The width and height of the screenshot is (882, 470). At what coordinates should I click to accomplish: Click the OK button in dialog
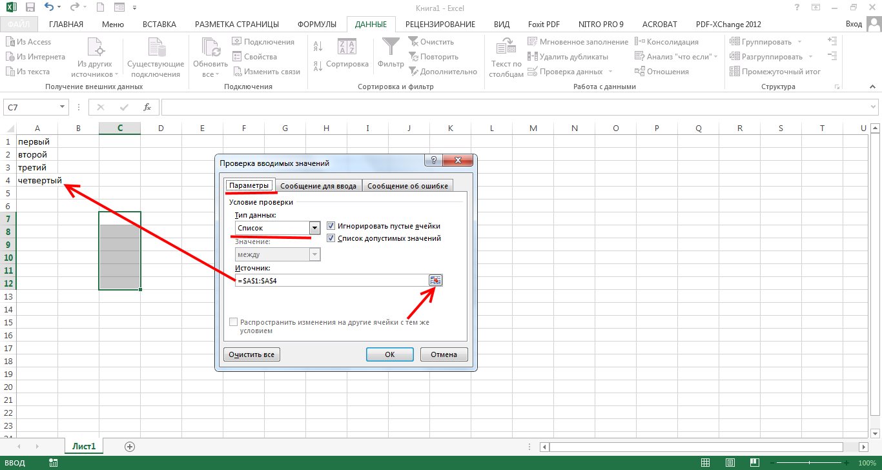click(389, 354)
